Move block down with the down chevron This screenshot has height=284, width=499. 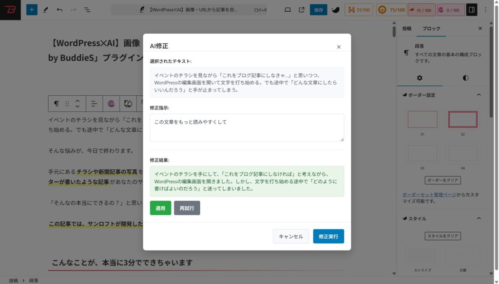pos(77,106)
